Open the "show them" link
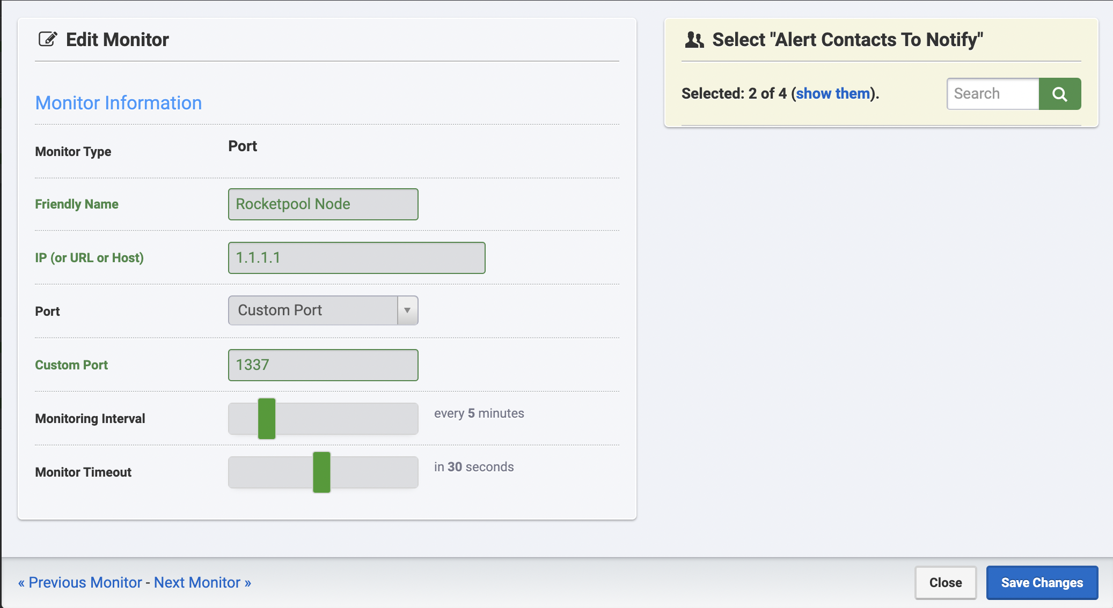1113x608 pixels. [x=832, y=94]
